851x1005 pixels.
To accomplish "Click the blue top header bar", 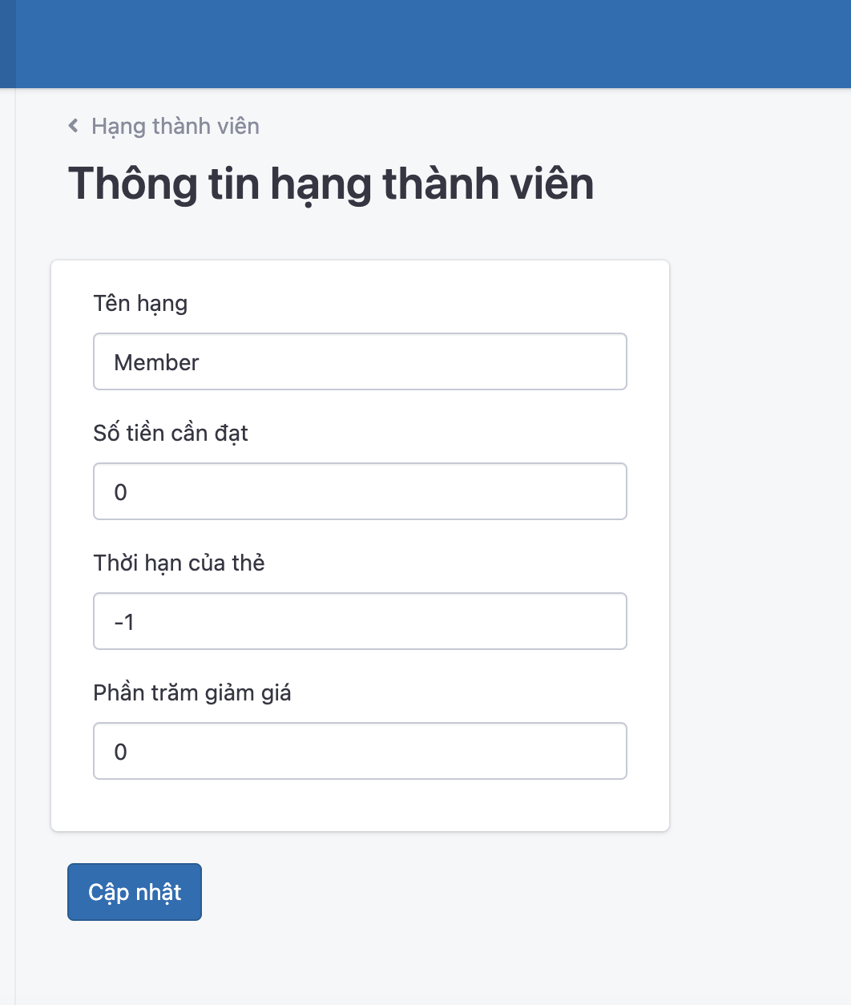I will pyautogui.click(x=433, y=43).
